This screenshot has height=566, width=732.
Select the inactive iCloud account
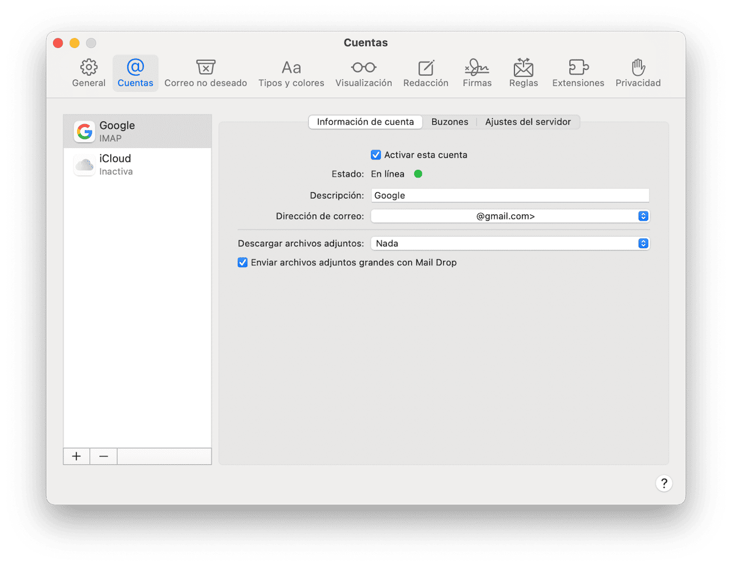(137, 164)
